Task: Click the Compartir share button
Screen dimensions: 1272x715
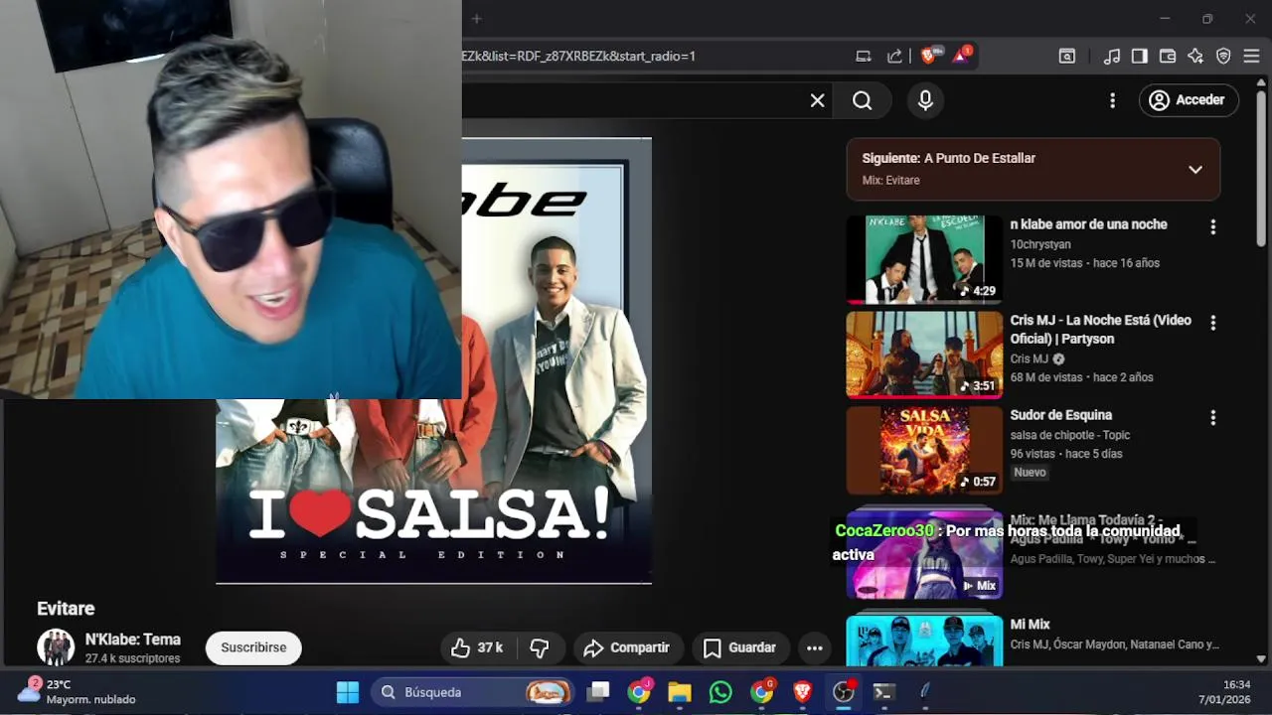Action: [x=628, y=647]
